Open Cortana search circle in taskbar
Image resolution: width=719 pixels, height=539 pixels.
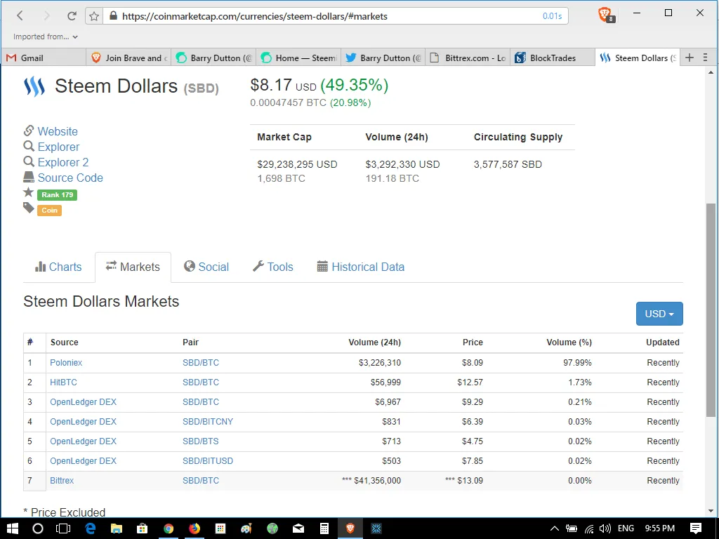tap(38, 528)
